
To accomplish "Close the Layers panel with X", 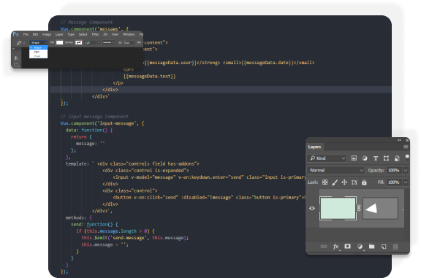I will point(407,140).
